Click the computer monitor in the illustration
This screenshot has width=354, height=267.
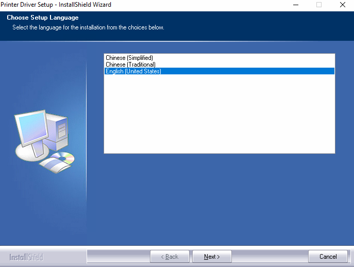(x=32, y=128)
